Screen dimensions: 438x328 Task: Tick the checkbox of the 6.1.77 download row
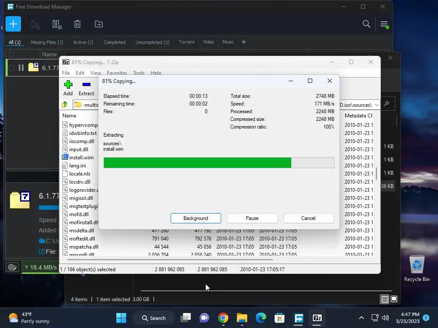coord(12,67)
